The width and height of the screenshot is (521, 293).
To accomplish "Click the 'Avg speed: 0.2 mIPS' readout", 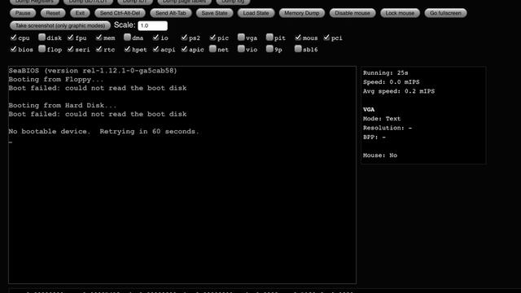I will tap(399, 91).
